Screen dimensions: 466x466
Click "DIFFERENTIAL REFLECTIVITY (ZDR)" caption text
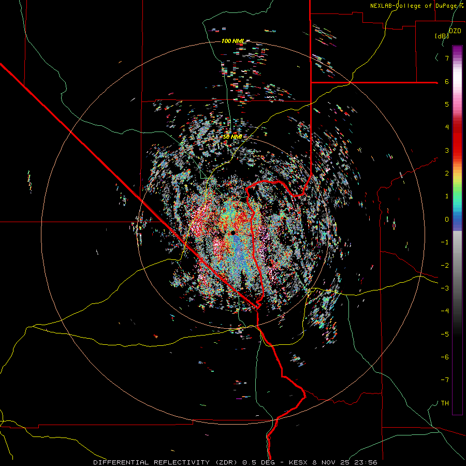[x=166, y=462]
